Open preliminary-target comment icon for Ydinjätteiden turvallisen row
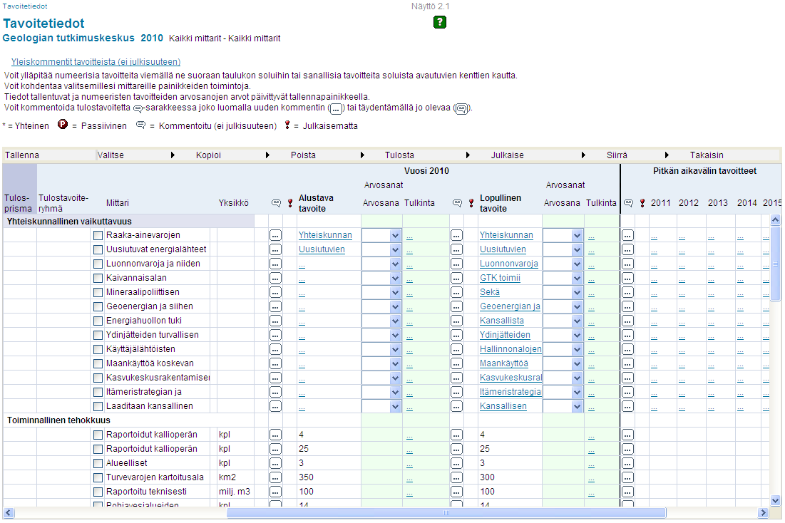The image size is (785, 523). coord(275,335)
